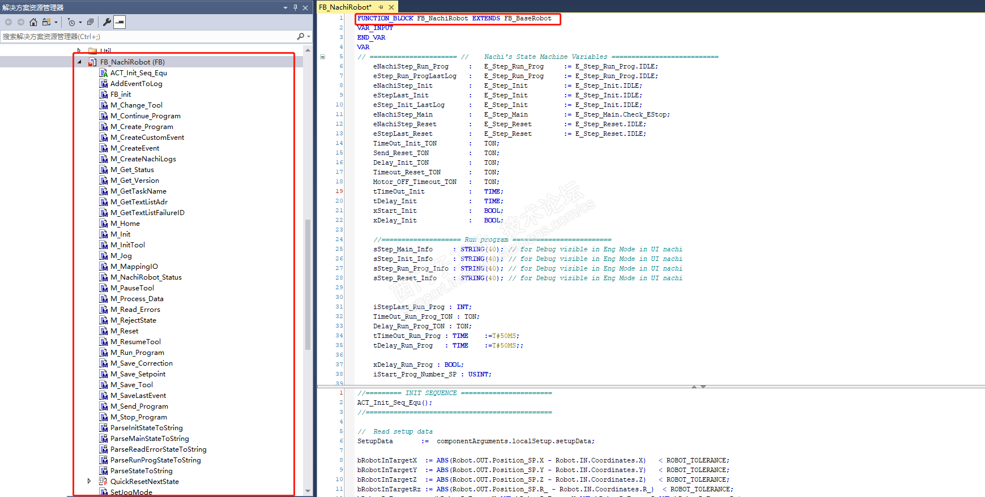Open Properties with the wrench icon
This screenshot has width=985, height=497.
[x=107, y=22]
